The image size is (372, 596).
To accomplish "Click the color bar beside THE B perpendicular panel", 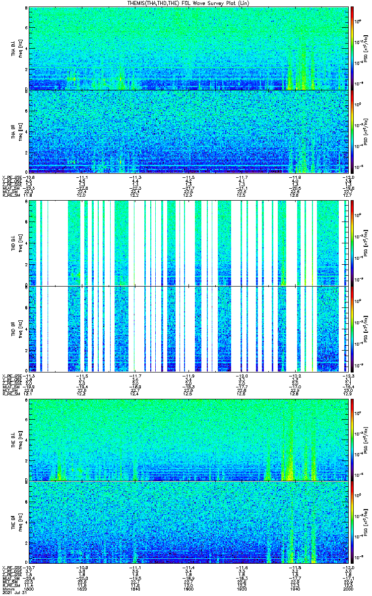I will click(x=353, y=440).
